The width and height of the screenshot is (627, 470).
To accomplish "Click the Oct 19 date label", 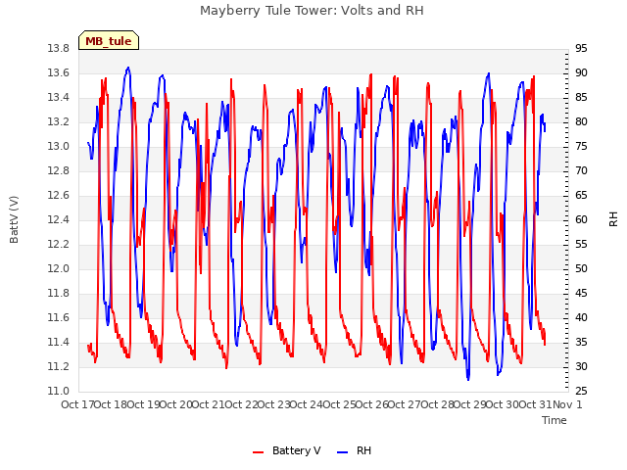I will click(144, 404).
